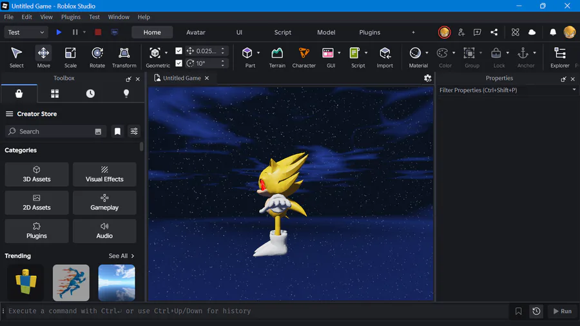This screenshot has height=326, width=580.
Task: Open the Explorer panel
Action: point(559,57)
